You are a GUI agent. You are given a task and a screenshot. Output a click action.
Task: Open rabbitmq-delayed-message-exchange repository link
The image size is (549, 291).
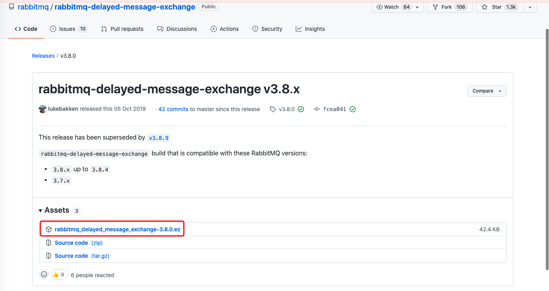coord(125,7)
